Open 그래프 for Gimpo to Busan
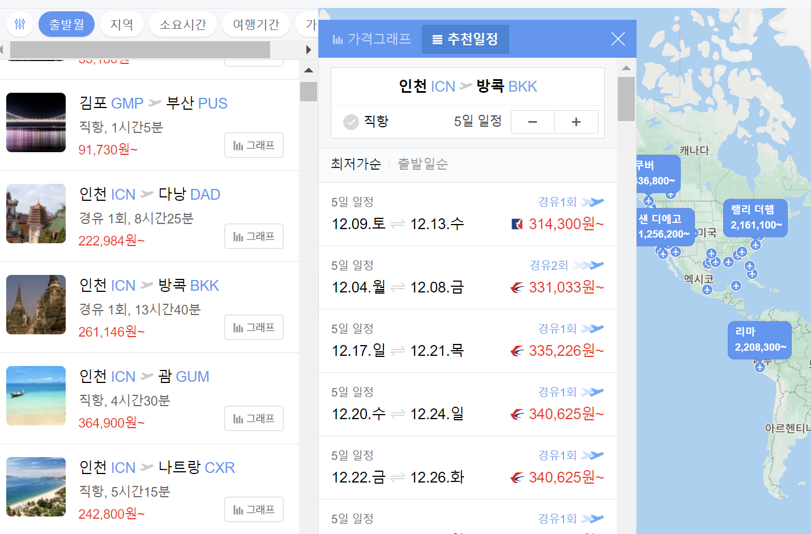 [254, 145]
